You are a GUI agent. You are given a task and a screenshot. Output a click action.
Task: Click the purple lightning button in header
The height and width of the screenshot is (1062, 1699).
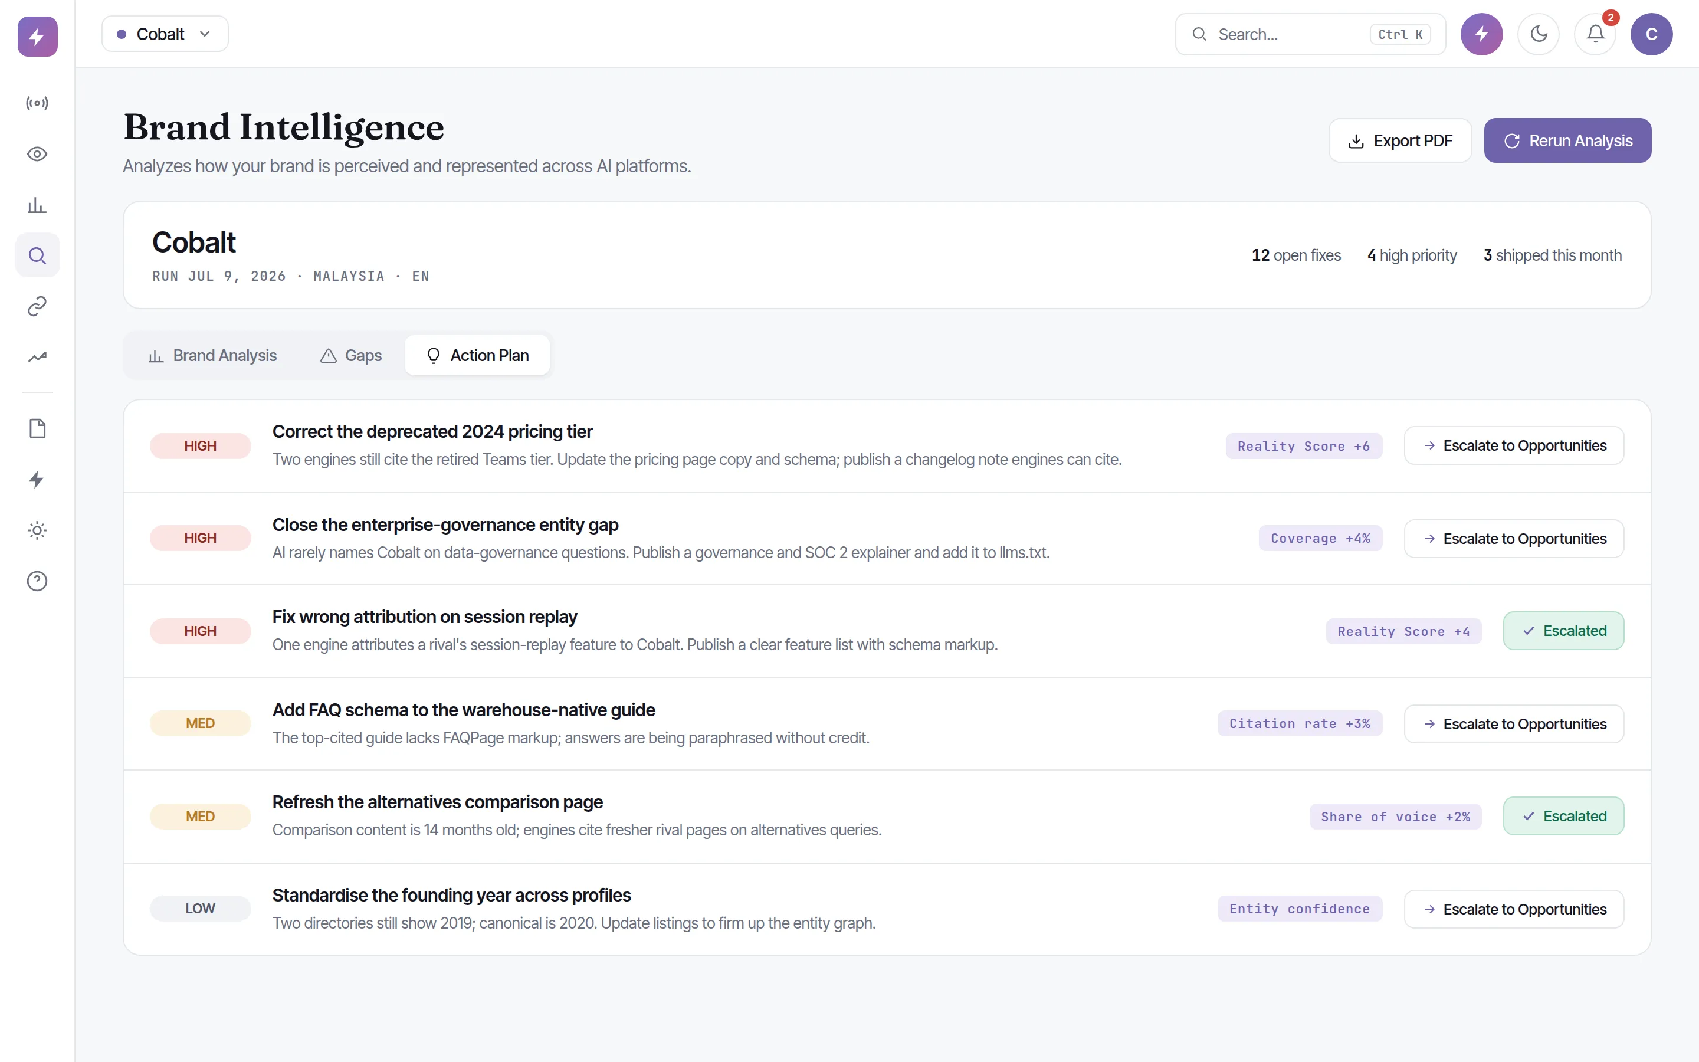(x=1481, y=34)
